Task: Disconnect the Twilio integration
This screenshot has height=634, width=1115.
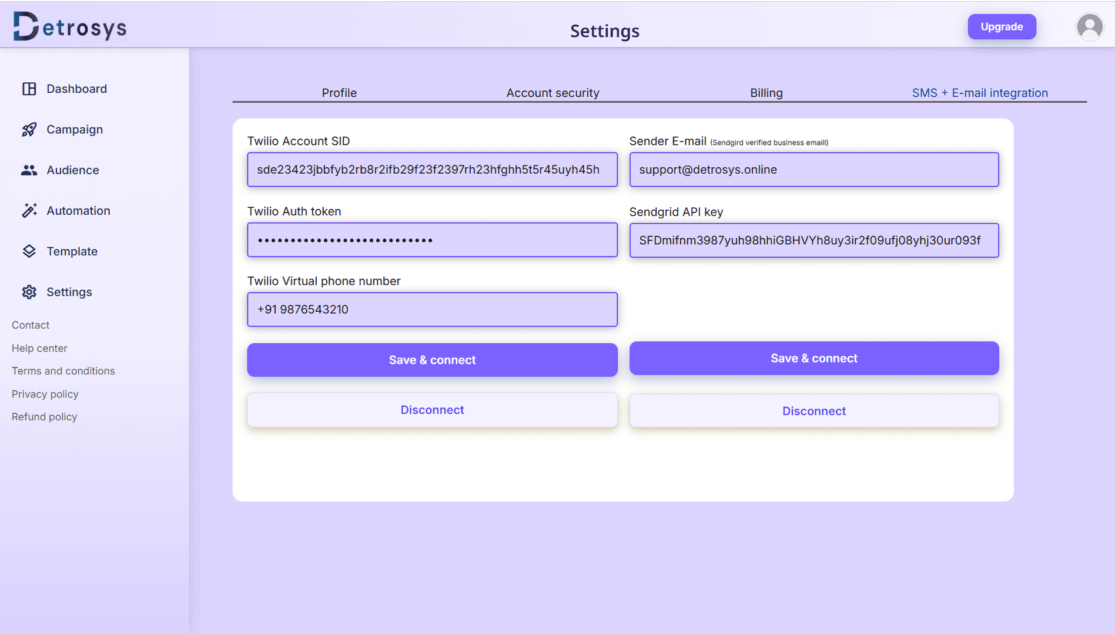Action: tap(432, 410)
